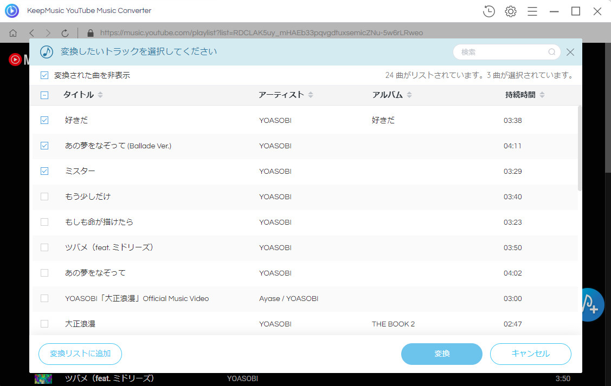Select Ayase / YOASOBI artist cell

pyautogui.click(x=289, y=298)
